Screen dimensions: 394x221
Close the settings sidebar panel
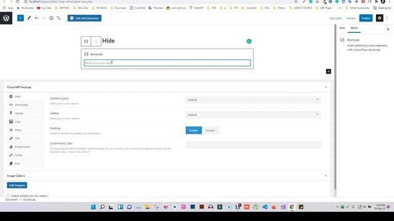point(388,29)
